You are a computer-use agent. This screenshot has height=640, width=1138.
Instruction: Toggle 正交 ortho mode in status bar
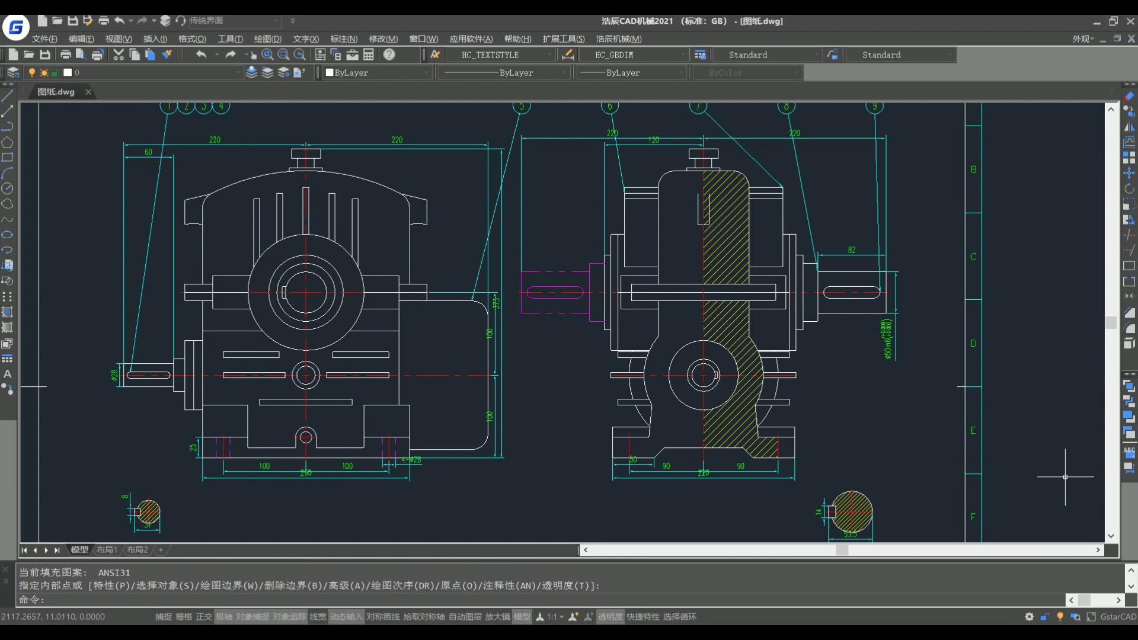tap(203, 617)
